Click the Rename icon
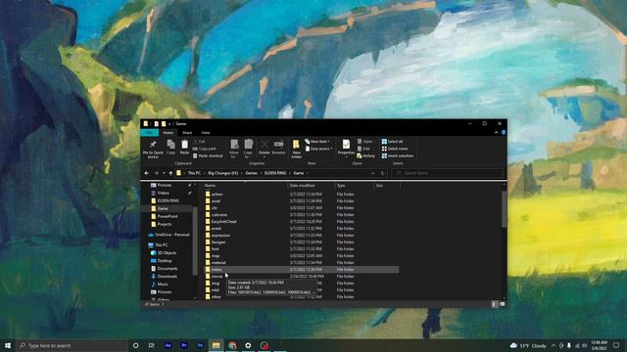The image size is (627, 352). [x=278, y=147]
